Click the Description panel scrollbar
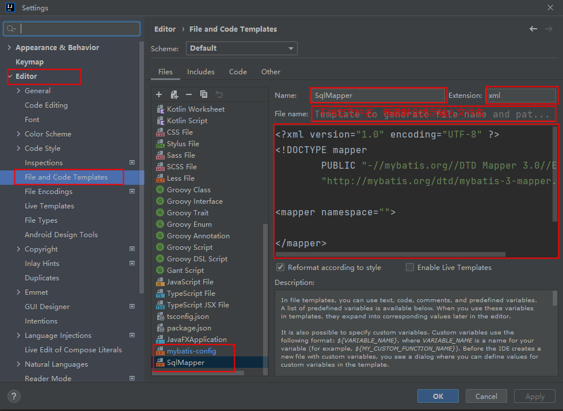Image resolution: width=563 pixels, height=411 pixels. pos(555,298)
